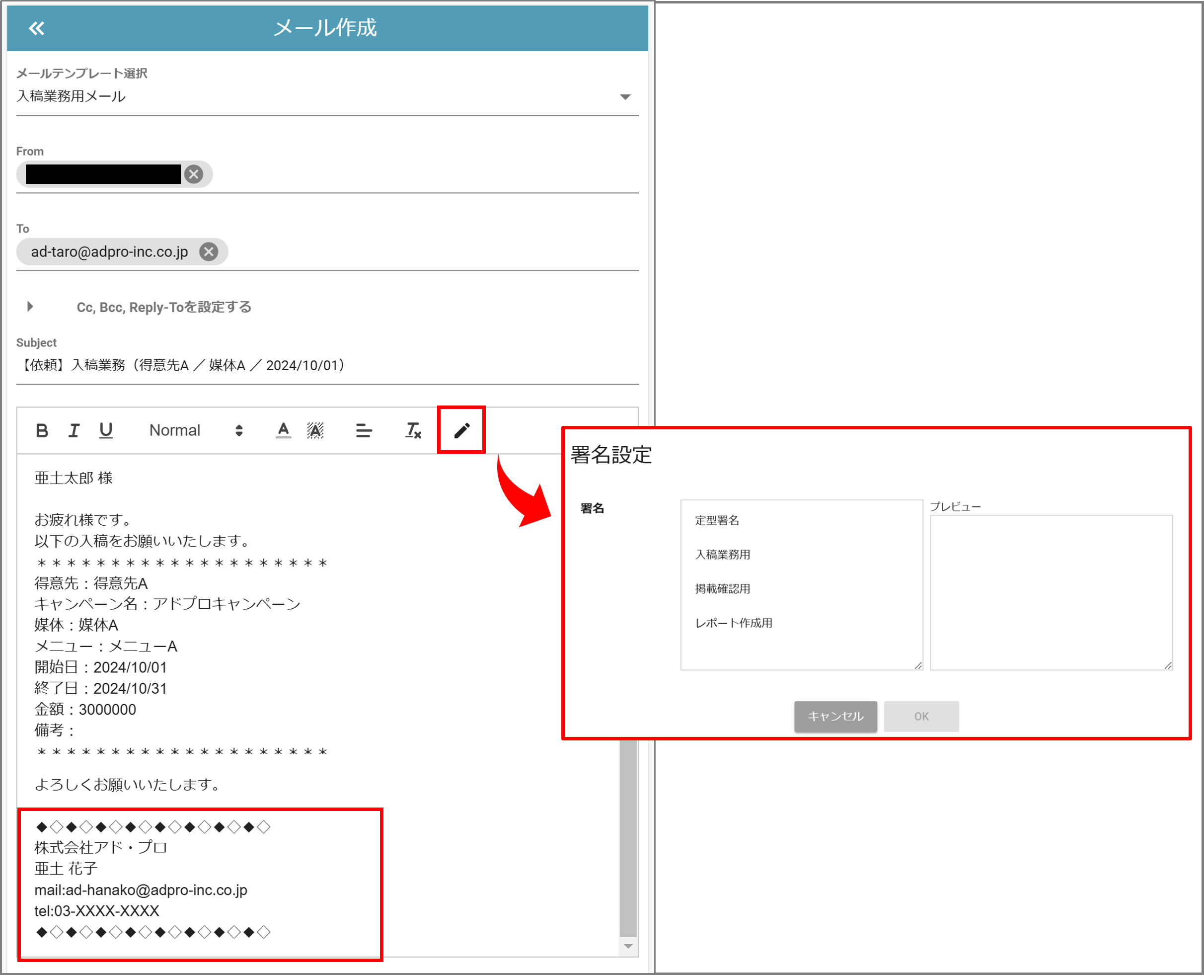The image size is (1204, 975).
Task: Click the To recipients field area
Action: coord(327,252)
